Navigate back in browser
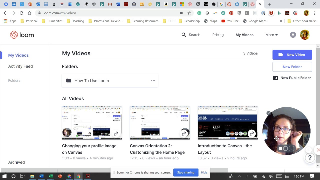The height and width of the screenshot is (180, 320). coord(5,13)
